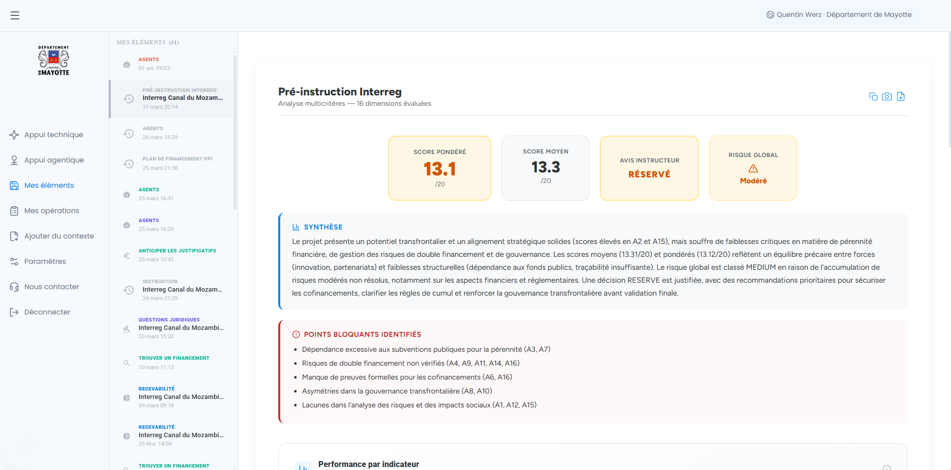951x470 pixels.
Task: Click the Déconnecter logout icon
Action: [x=14, y=312]
